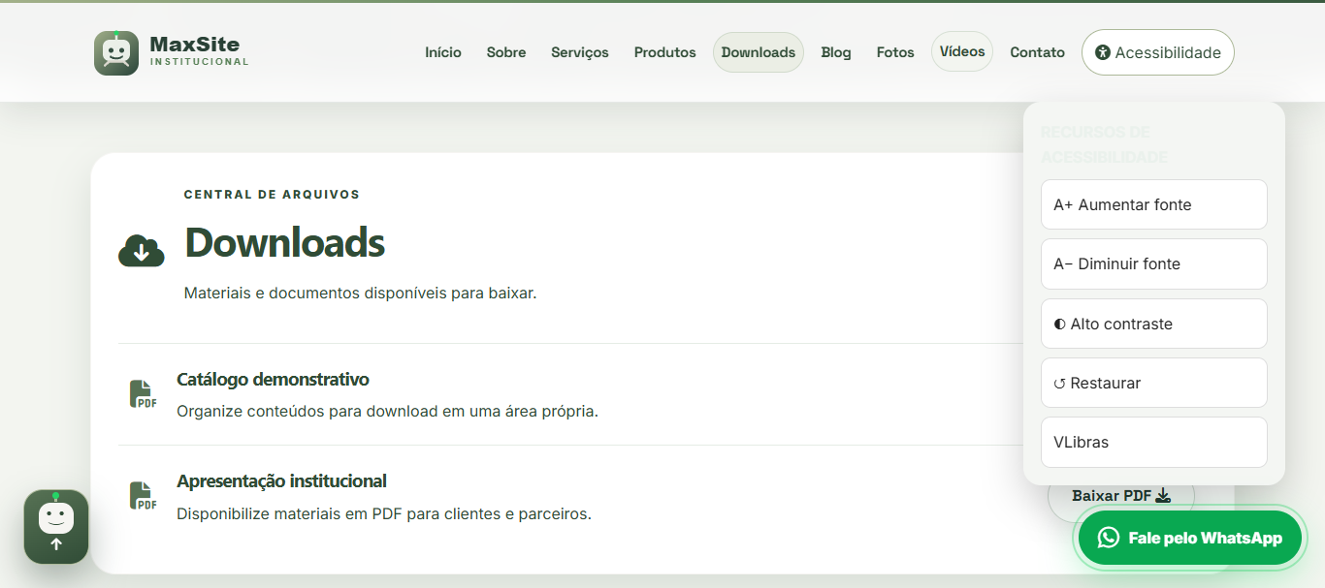Open the Sobre page
The width and height of the screenshot is (1325, 588).
pos(506,52)
